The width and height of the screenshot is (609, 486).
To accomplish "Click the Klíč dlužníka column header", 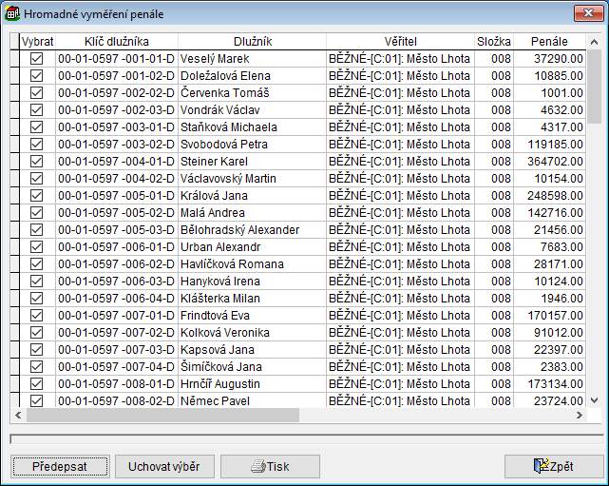I will tap(116, 42).
